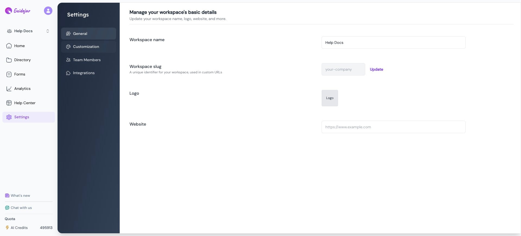Click the AI Credits lightning icon
521x236 pixels.
coord(7,228)
